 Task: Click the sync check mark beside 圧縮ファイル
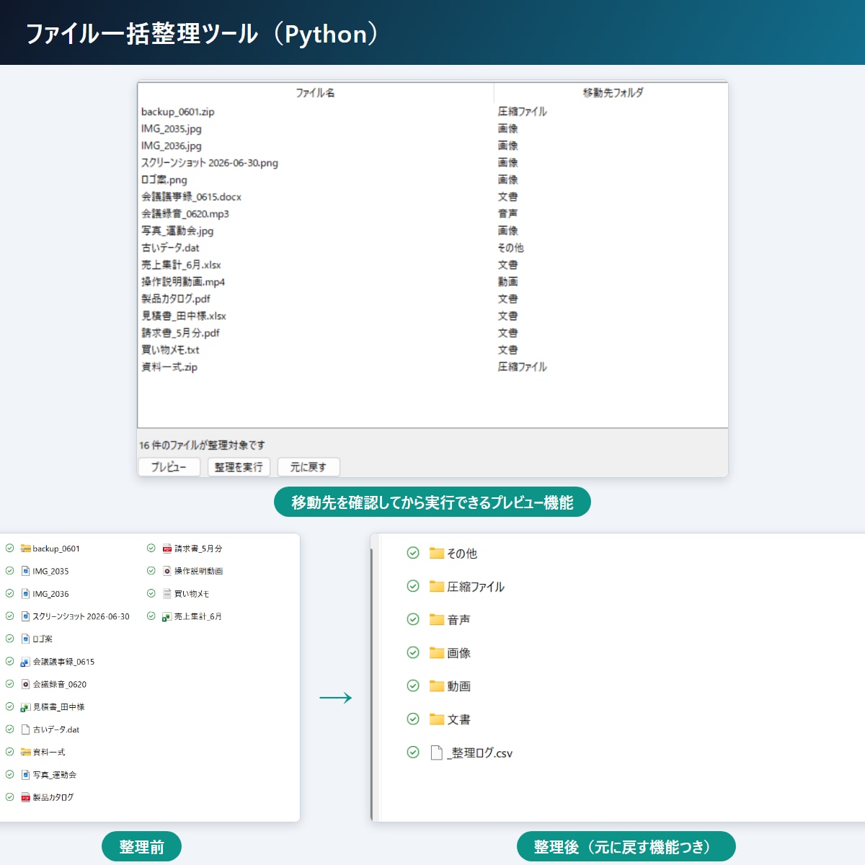pos(413,586)
